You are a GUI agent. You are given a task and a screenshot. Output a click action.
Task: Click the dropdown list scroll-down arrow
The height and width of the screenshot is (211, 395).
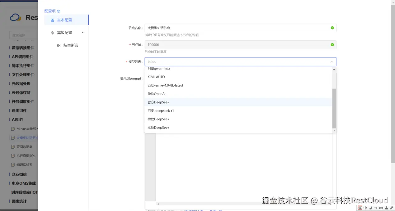(334, 131)
